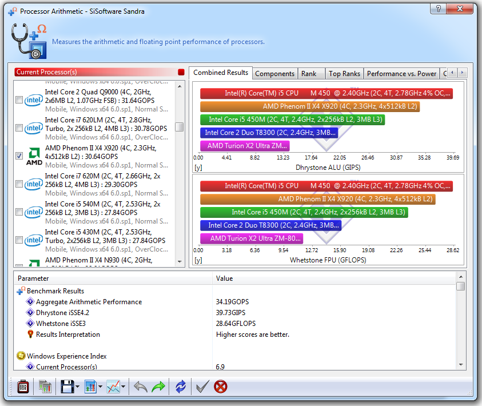Click the Windows Experience Index icon
Viewport: 482px width, 406px height.
[21, 356]
